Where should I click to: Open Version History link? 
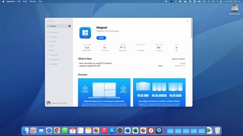[x=178, y=59]
